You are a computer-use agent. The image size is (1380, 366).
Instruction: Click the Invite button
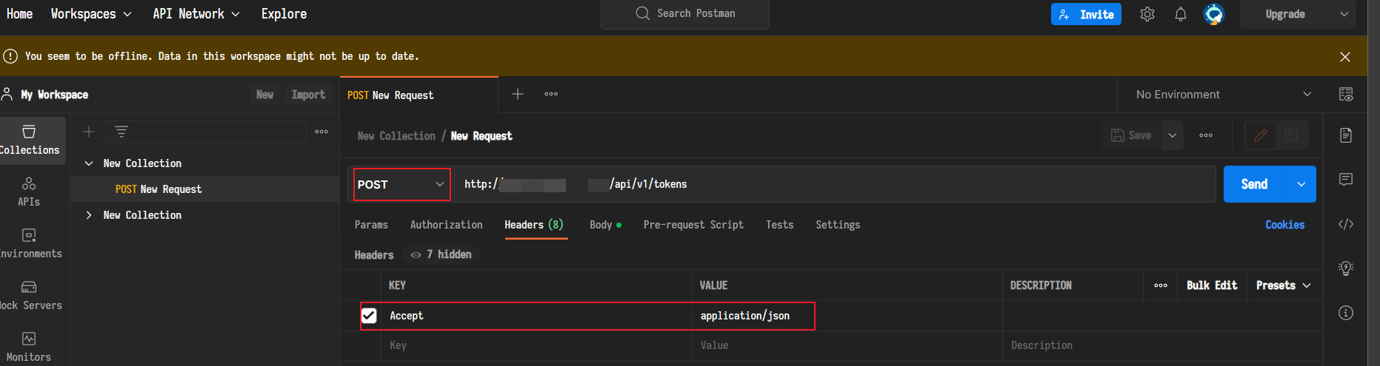pos(1086,14)
